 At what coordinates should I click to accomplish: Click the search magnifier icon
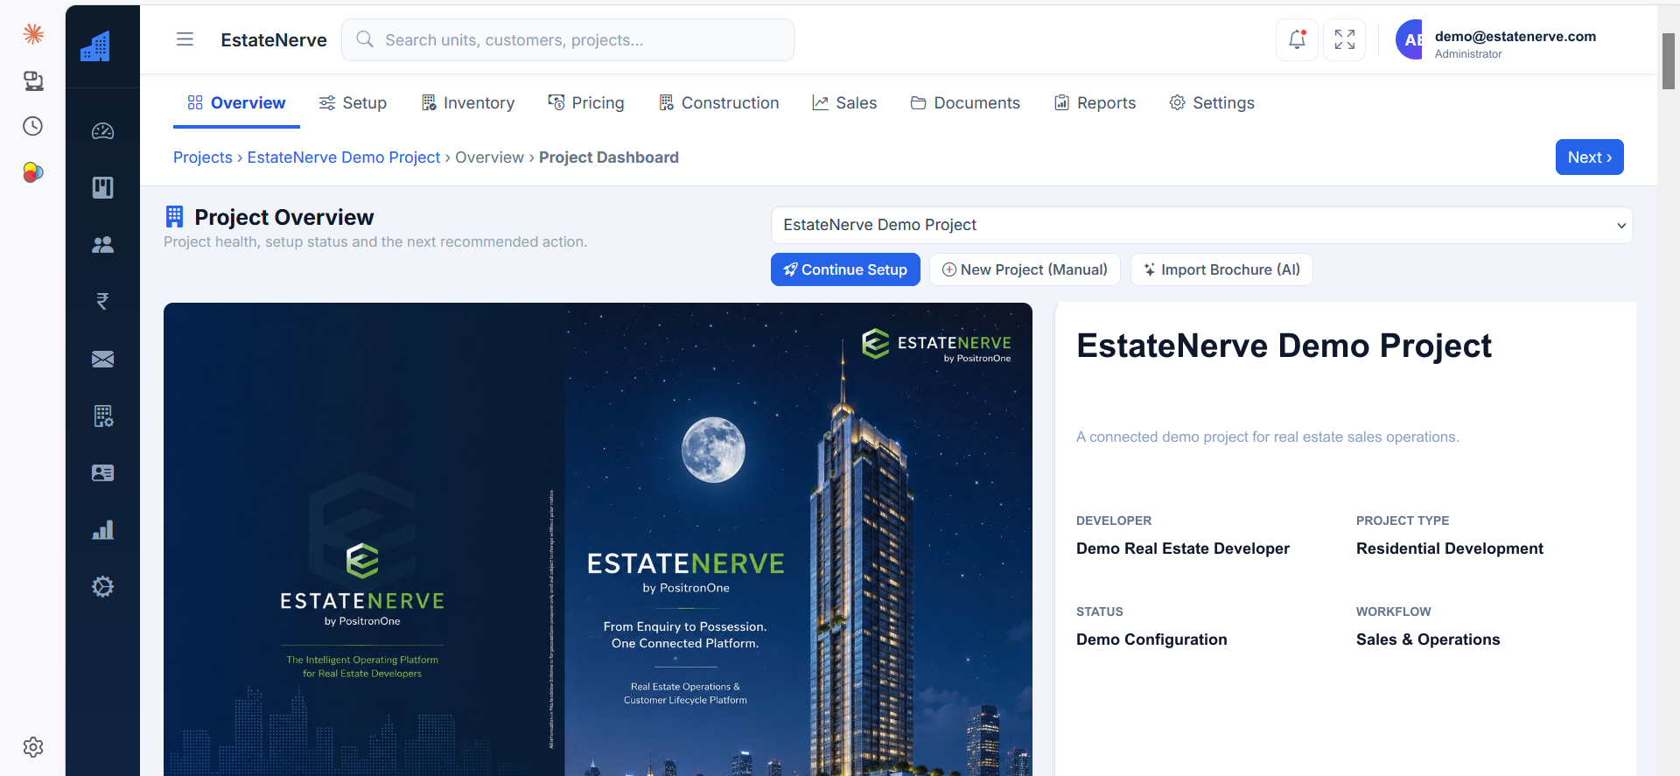[x=365, y=39]
